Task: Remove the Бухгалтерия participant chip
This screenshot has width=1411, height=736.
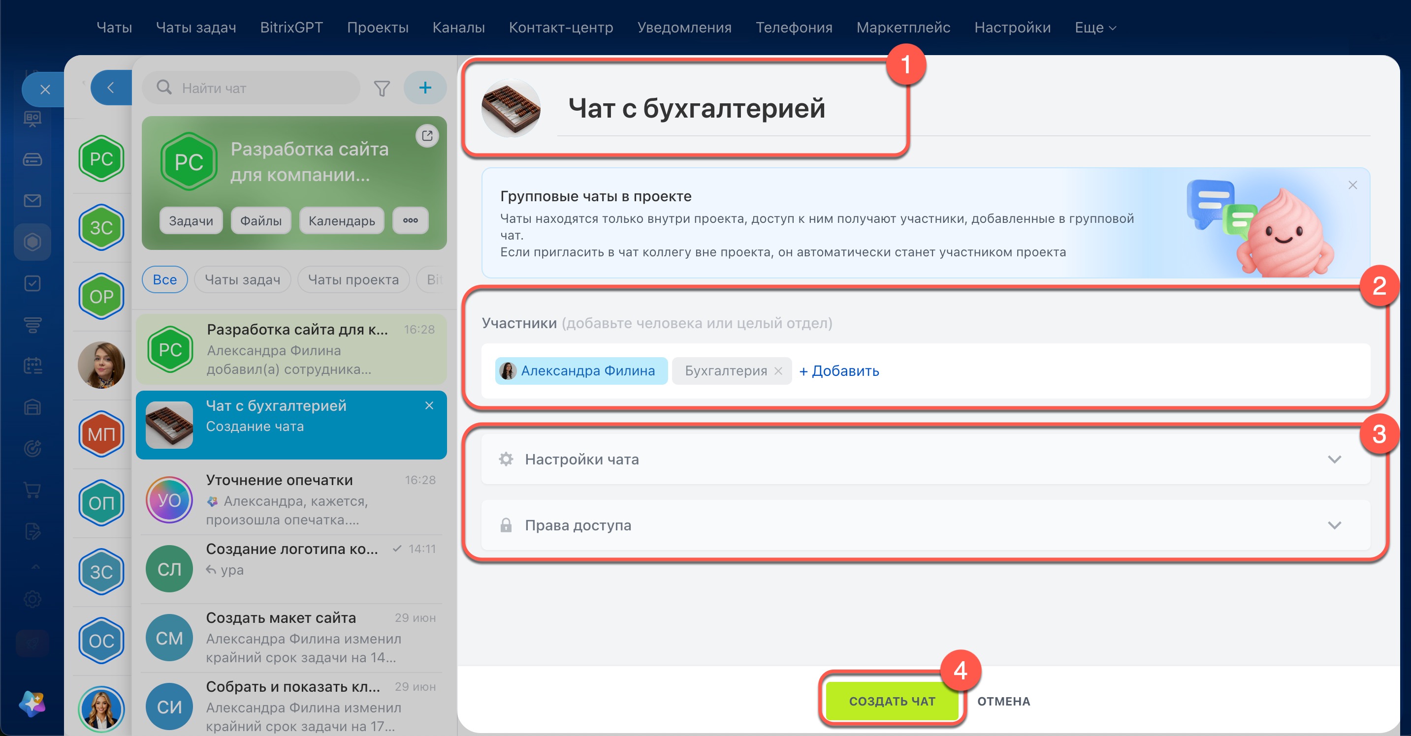Action: pos(778,371)
